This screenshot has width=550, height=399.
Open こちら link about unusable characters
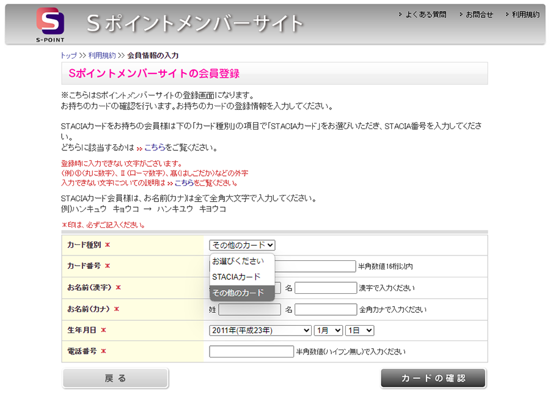pyautogui.click(x=184, y=183)
